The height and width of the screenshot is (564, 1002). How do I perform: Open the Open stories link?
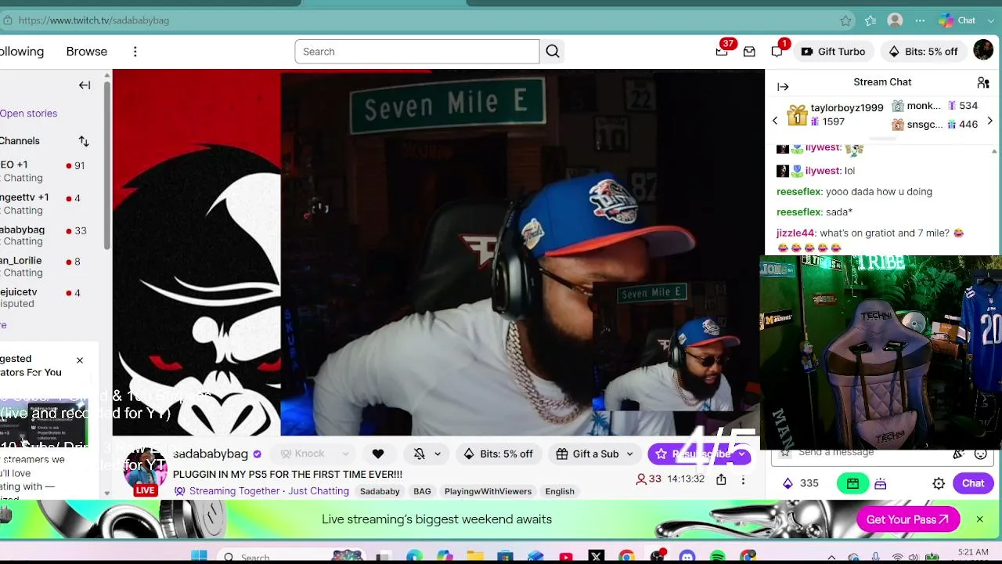[x=29, y=114]
